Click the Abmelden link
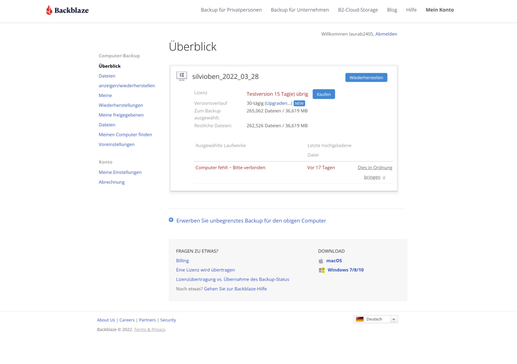Image resolution: width=517 pixels, height=364 pixels. pos(386,34)
